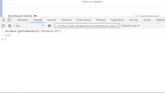Show the console sidebar panel icon
The width and height of the screenshot is (165, 93).
tap(3, 26)
